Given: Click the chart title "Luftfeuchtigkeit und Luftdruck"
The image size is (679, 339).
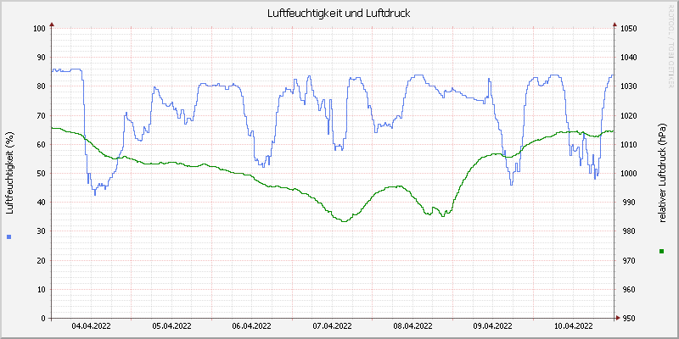Looking at the screenshot, I should coord(339,14).
